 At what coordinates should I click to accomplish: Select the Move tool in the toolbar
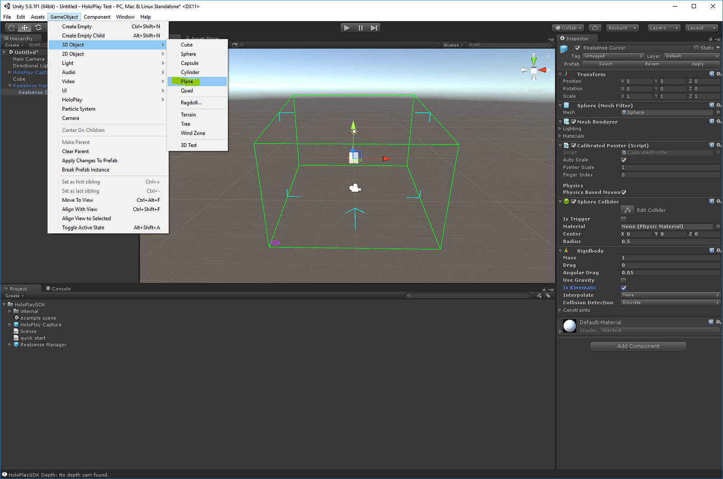[25, 28]
